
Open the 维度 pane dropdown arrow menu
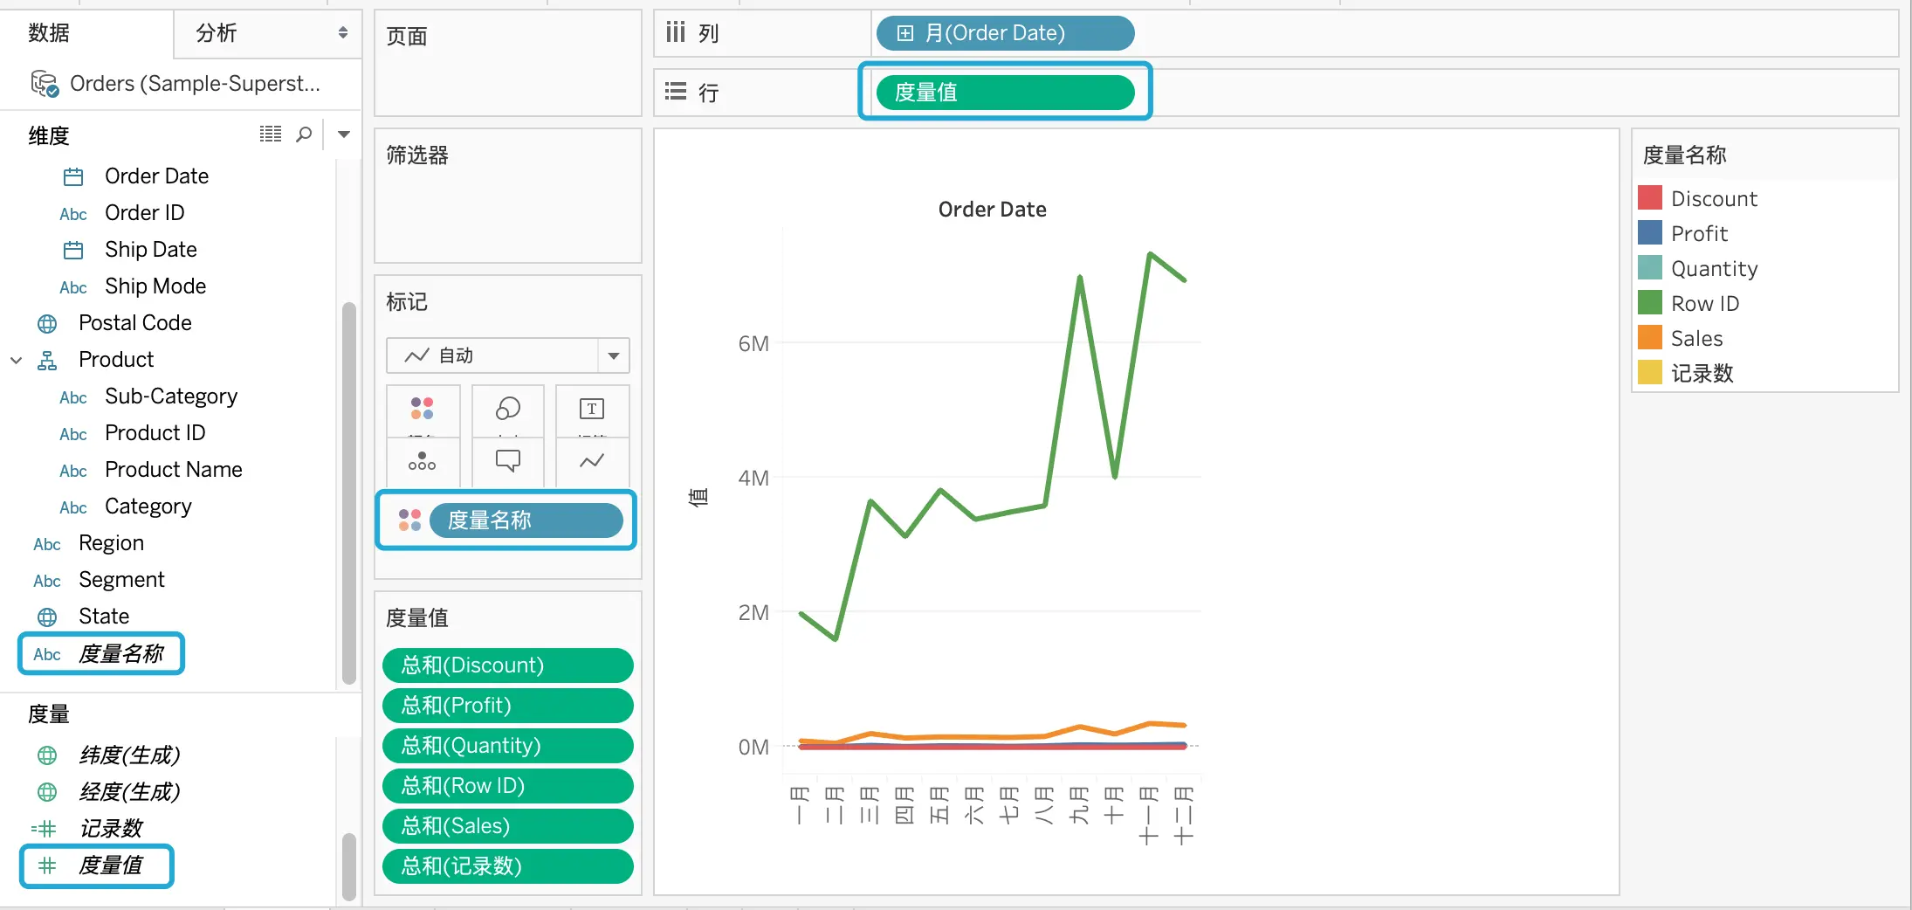(344, 134)
